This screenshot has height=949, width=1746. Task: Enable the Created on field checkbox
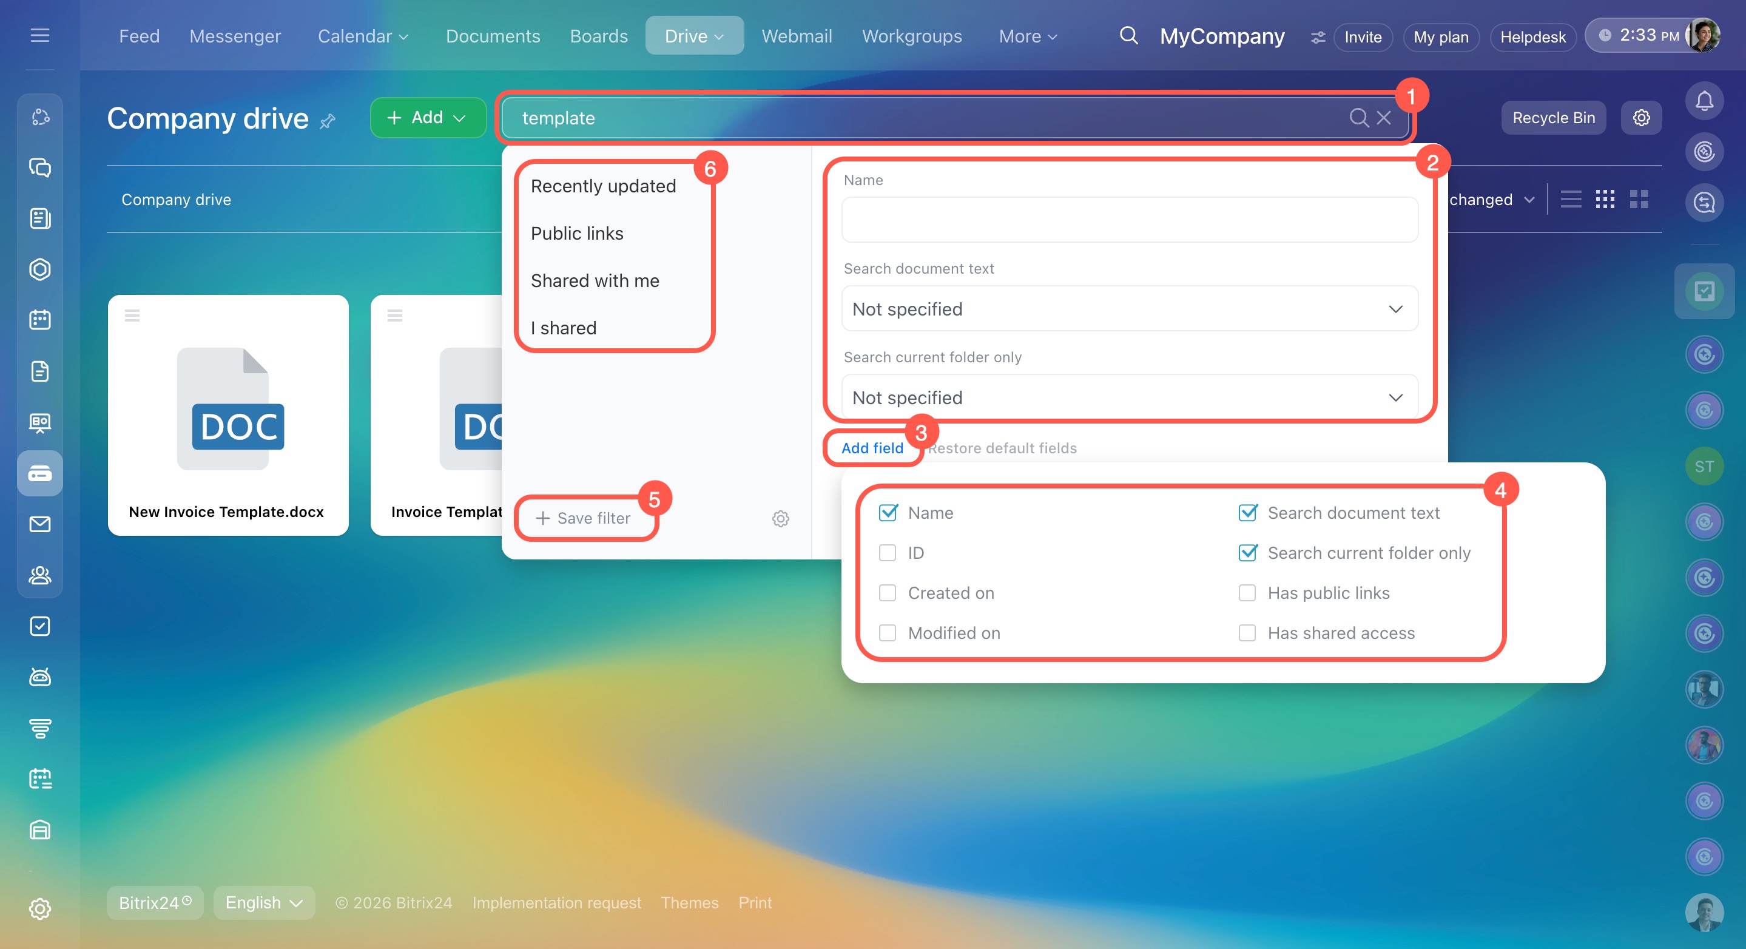pos(887,593)
